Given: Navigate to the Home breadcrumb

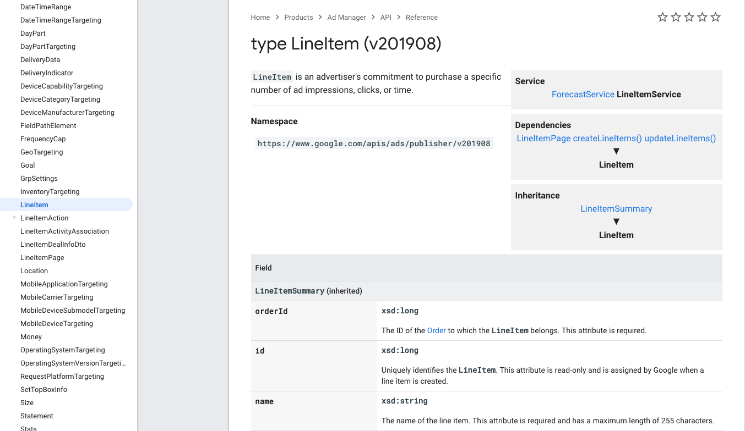Looking at the screenshot, I should point(260,17).
